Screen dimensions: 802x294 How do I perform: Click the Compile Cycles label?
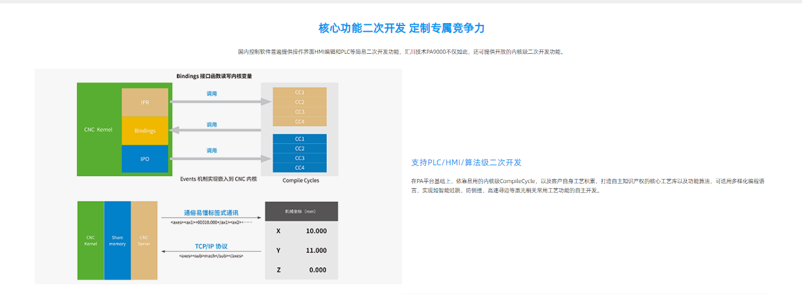click(300, 180)
